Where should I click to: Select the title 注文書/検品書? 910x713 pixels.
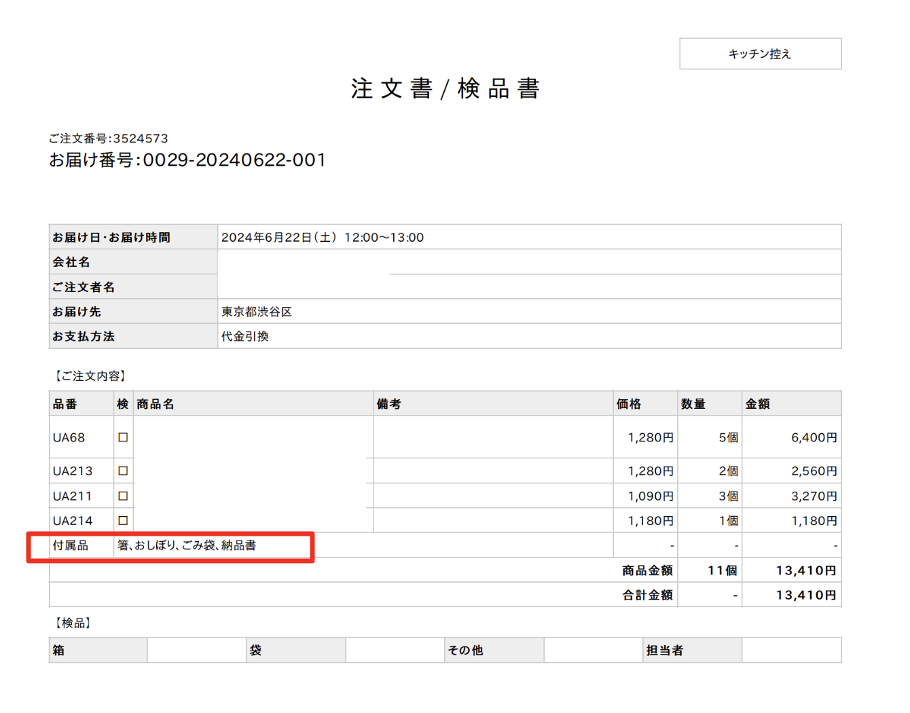[445, 88]
